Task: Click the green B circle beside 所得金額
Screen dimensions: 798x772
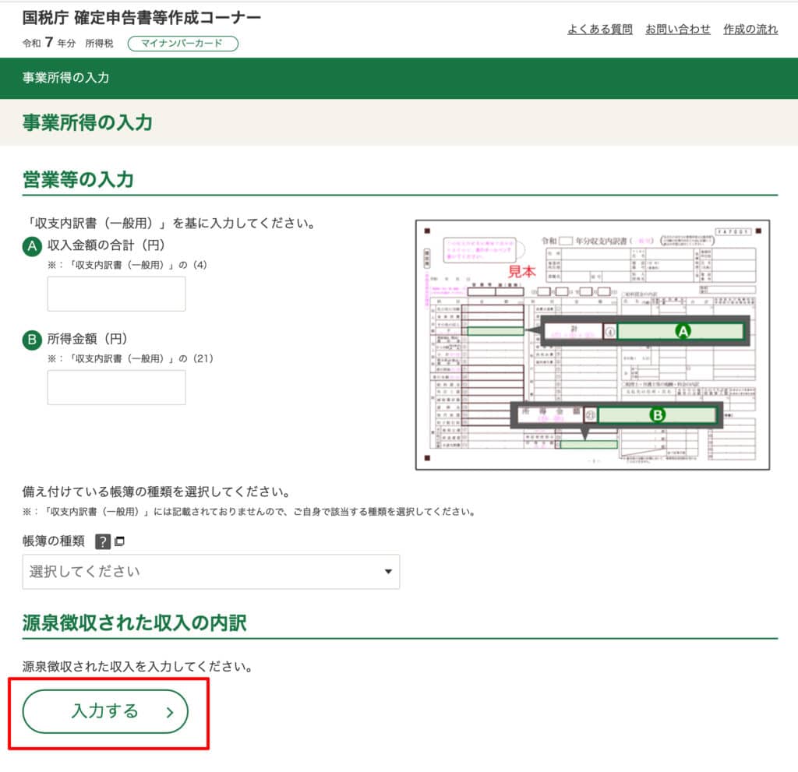Action: (32, 340)
